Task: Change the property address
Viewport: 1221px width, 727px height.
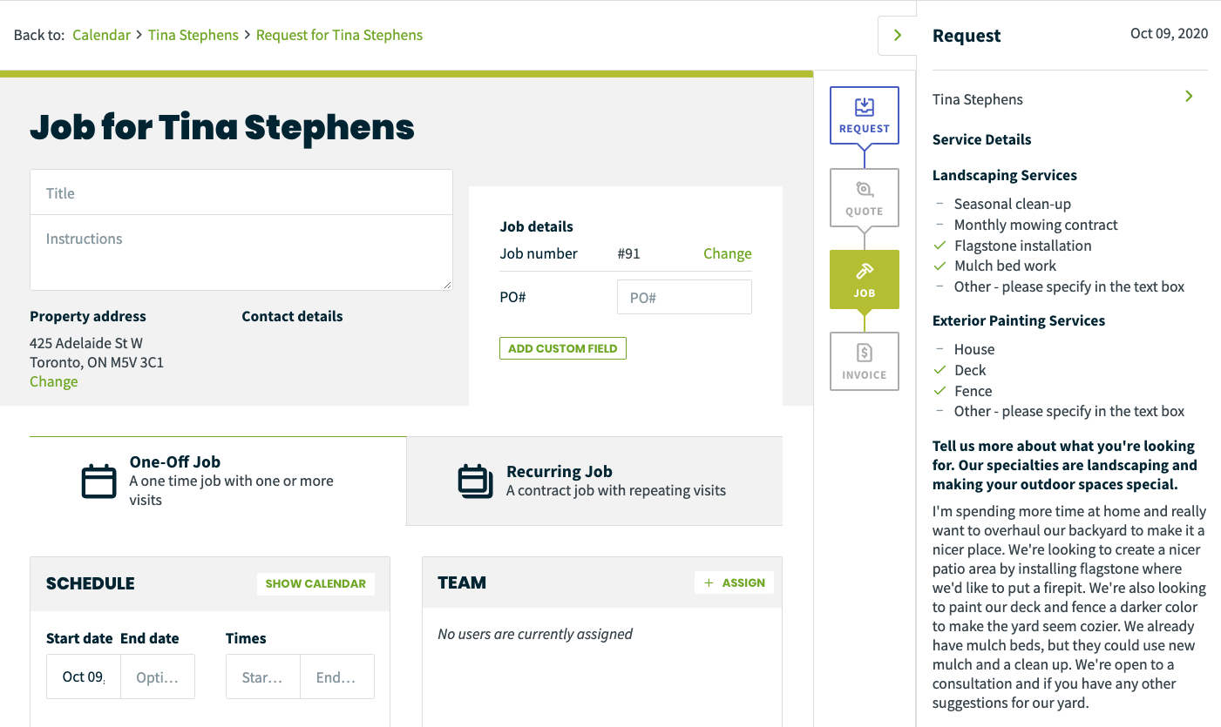Action: click(53, 381)
